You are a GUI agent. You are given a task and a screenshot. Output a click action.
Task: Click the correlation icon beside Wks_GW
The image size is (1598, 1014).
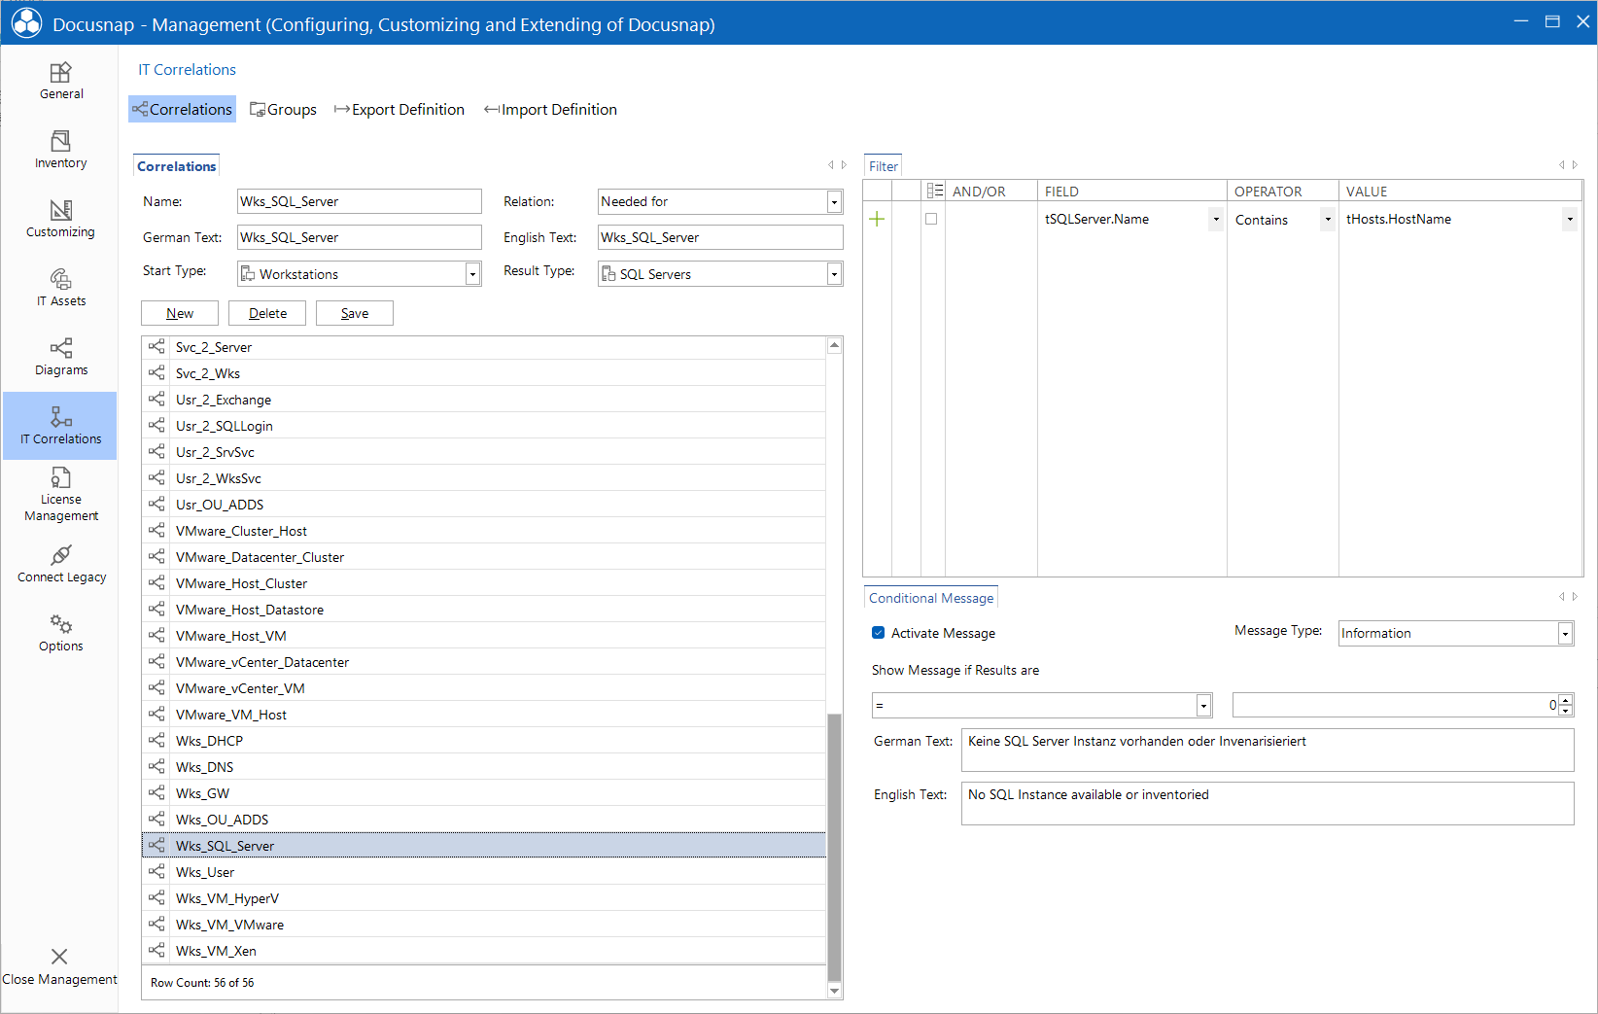pos(156,792)
